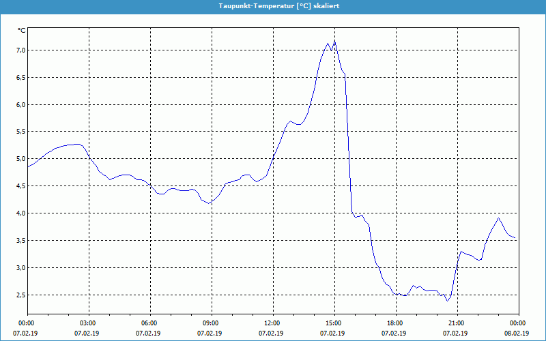Select the 7,0 y-axis label
The image size is (546, 341).
coord(20,50)
